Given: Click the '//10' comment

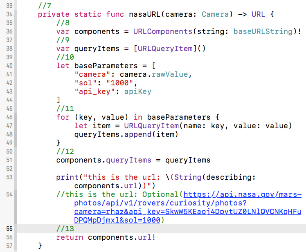Looking at the screenshot, I should tap(65, 57).
